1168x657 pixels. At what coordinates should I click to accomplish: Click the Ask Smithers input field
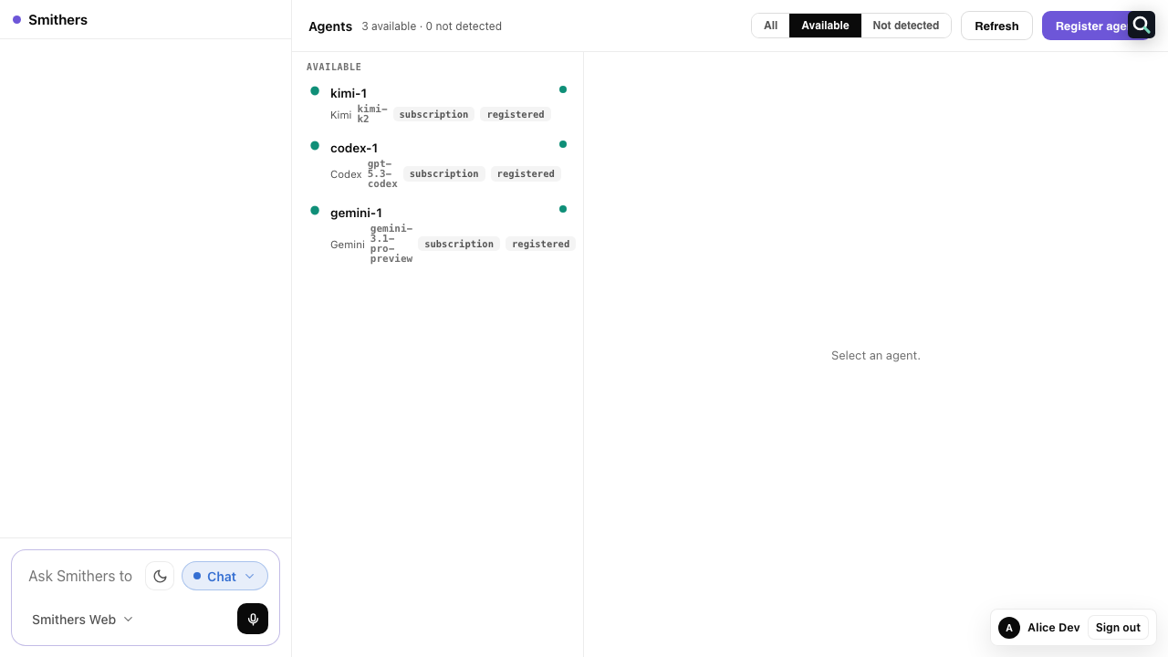(x=80, y=576)
